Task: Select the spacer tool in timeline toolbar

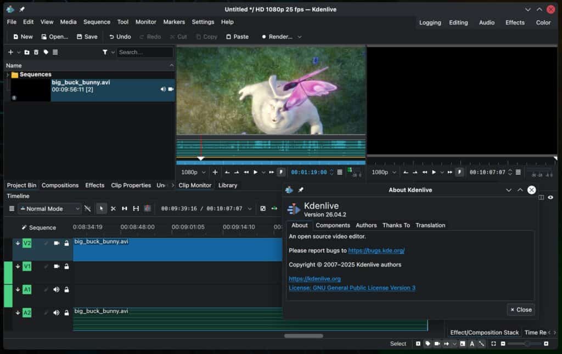Action: click(125, 209)
